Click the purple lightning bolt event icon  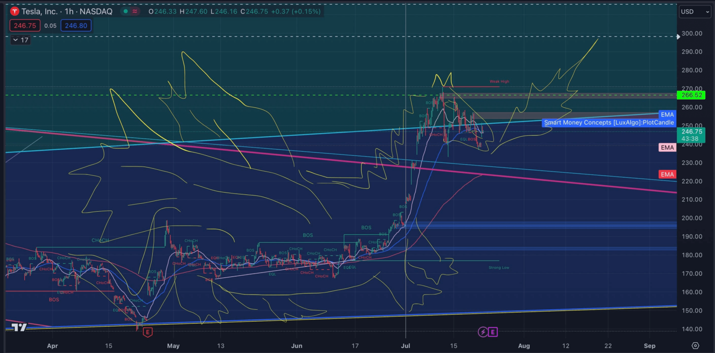coord(483,332)
